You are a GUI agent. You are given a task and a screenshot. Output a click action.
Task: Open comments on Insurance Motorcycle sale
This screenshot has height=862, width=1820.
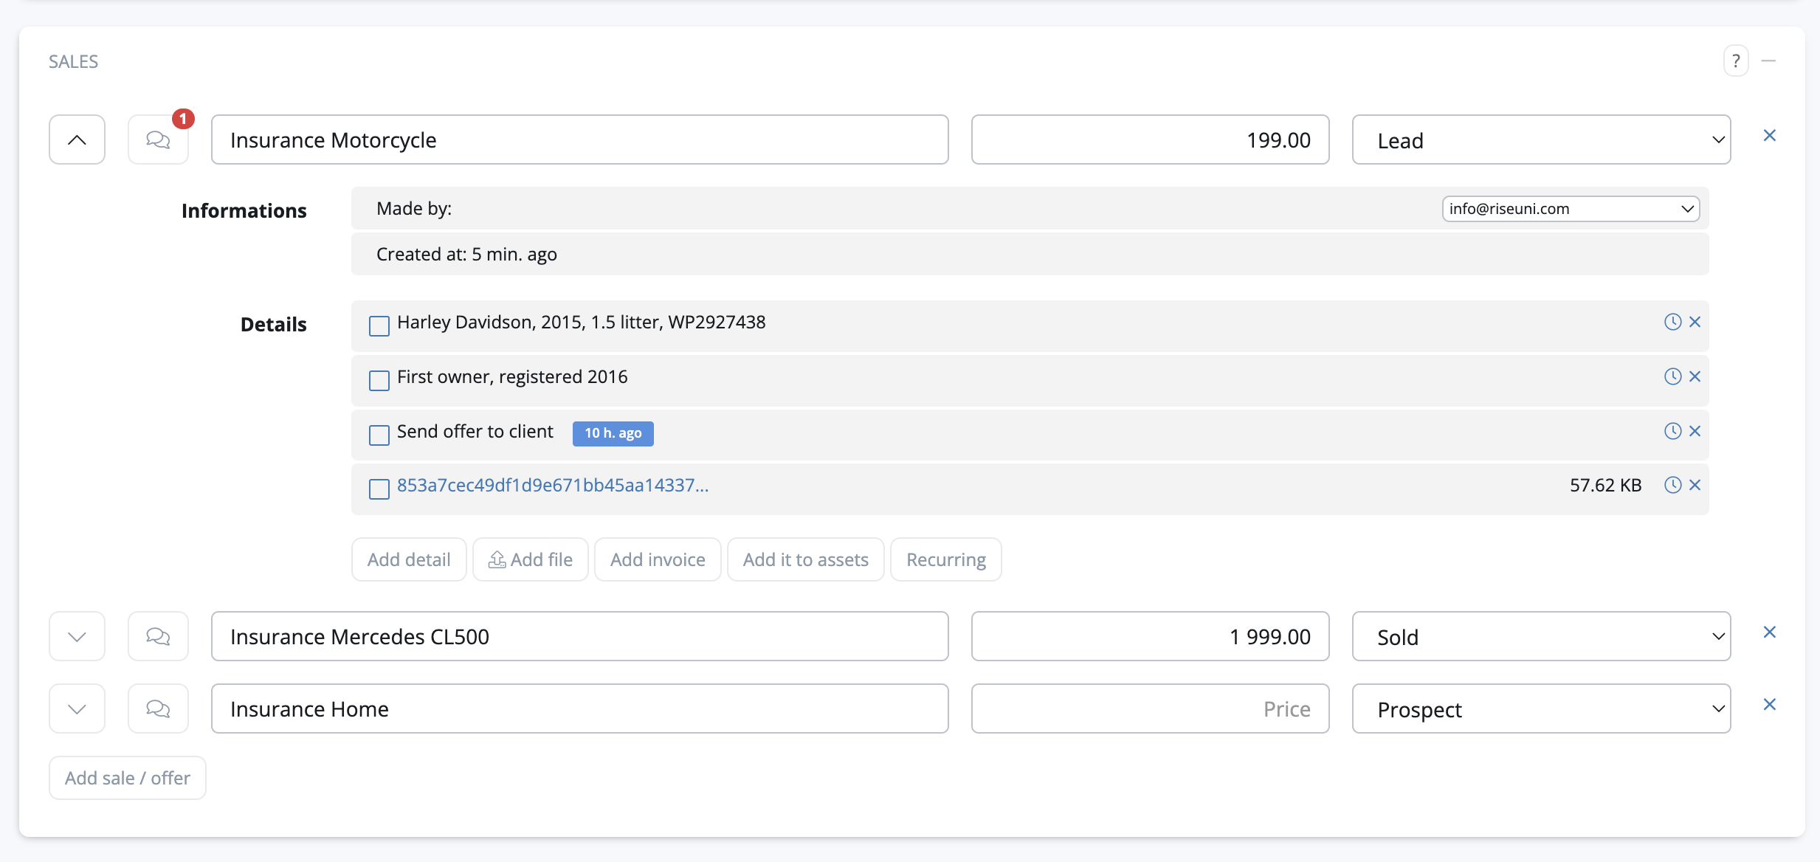click(158, 139)
